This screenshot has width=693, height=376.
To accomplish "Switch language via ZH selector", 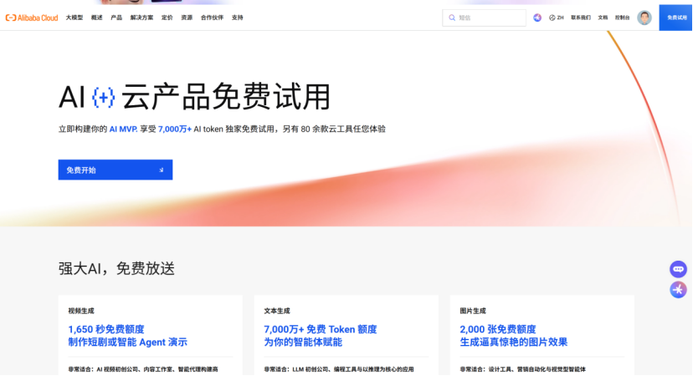I will click(x=560, y=18).
